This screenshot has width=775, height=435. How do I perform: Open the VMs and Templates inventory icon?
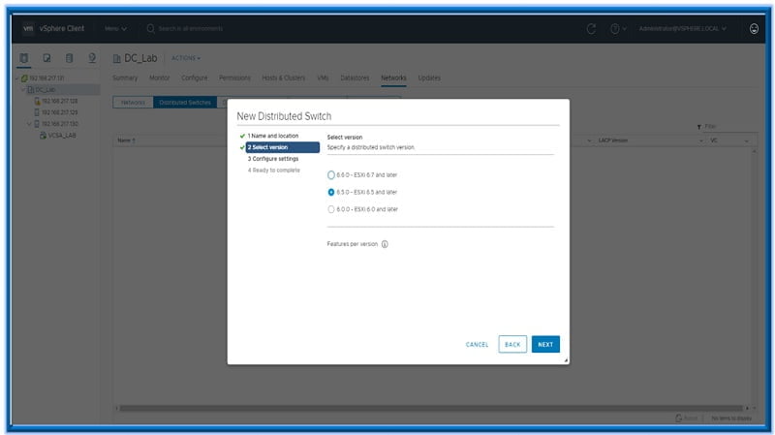(46, 59)
